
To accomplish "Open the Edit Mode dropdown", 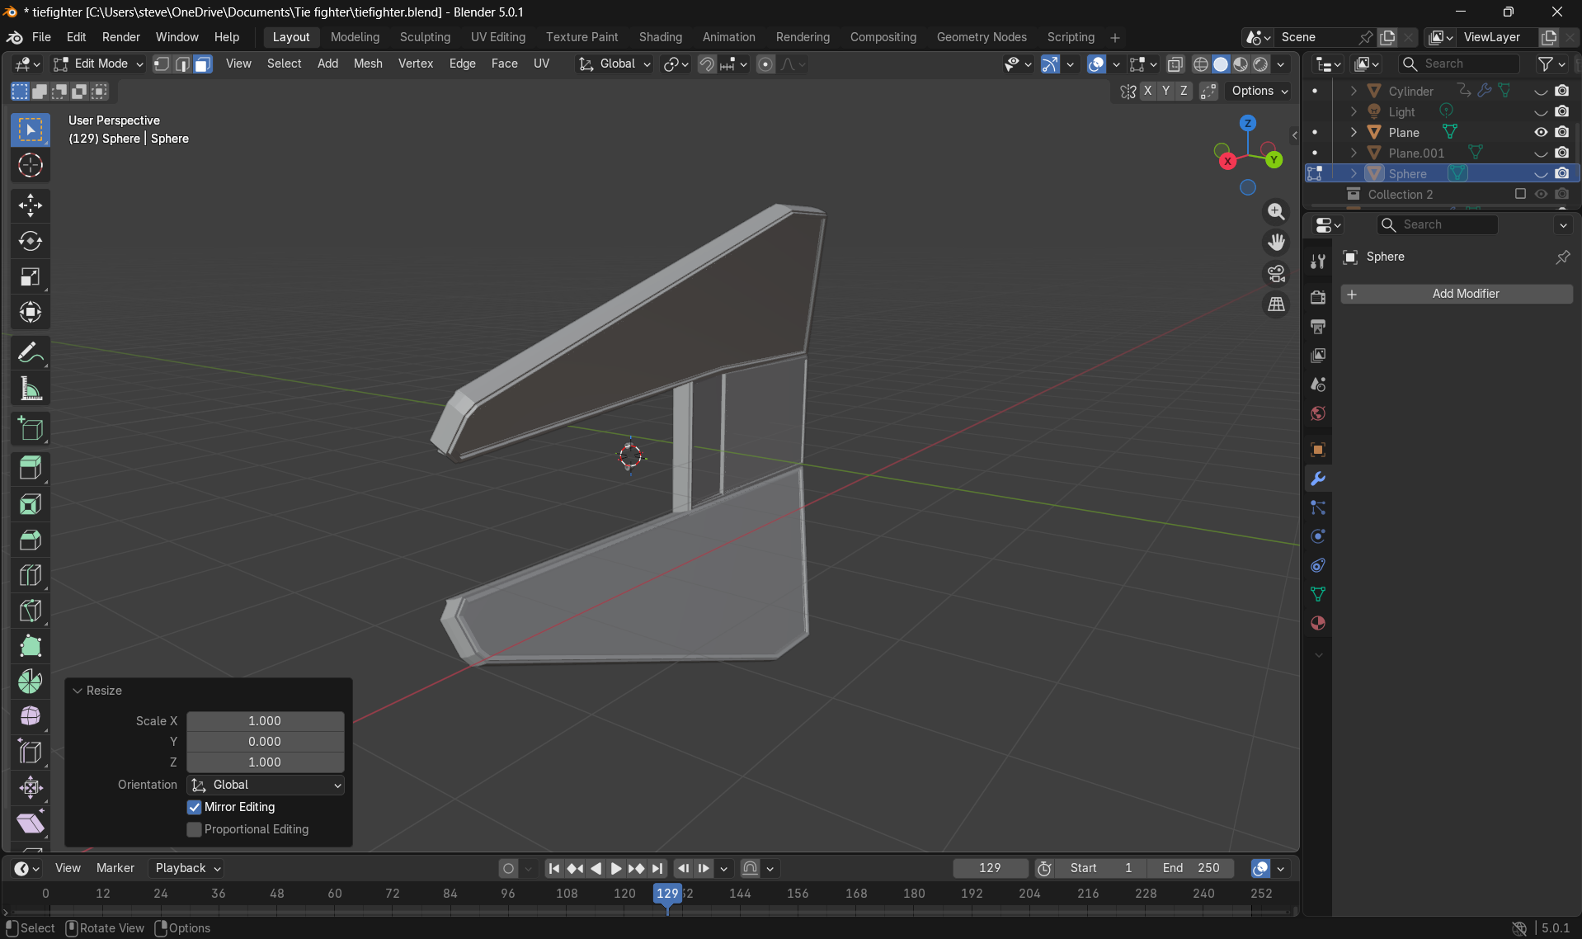I will tap(98, 64).
